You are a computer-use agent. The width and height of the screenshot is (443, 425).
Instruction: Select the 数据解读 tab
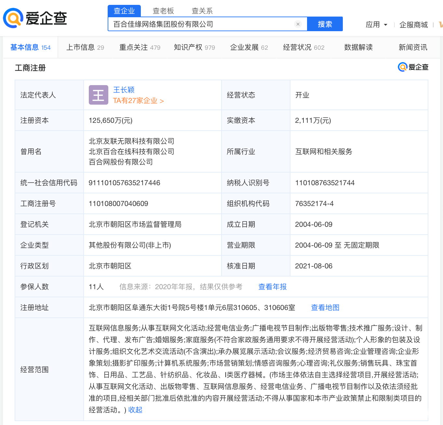click(x=358, y=47)
